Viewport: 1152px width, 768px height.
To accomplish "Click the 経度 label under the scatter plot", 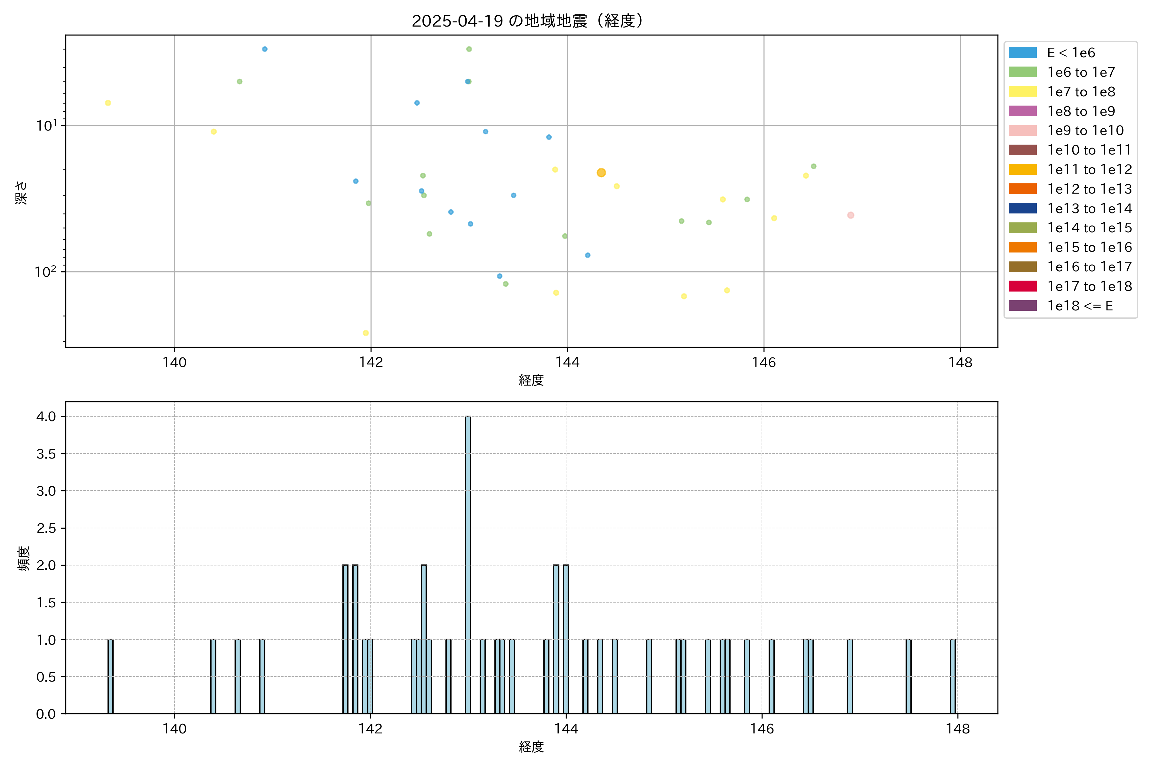I will coord(531,380).
